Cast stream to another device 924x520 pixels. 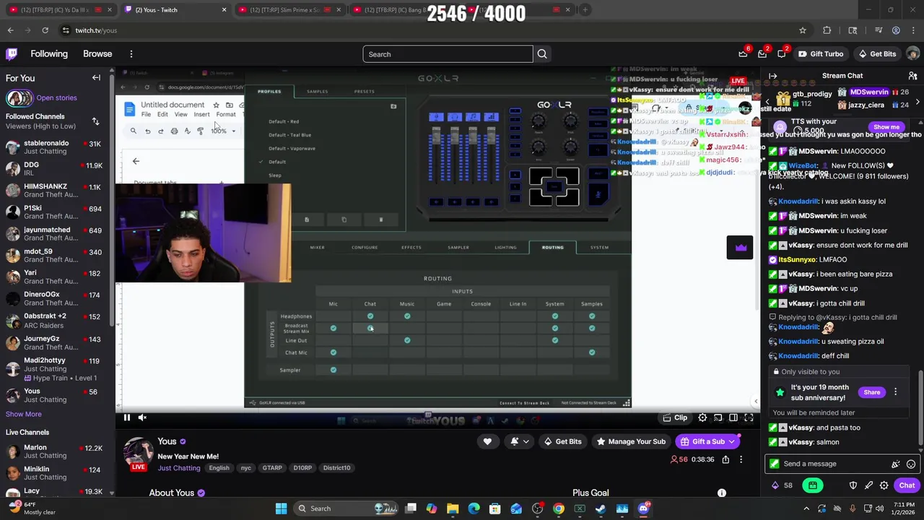click(x=718, y=417)
